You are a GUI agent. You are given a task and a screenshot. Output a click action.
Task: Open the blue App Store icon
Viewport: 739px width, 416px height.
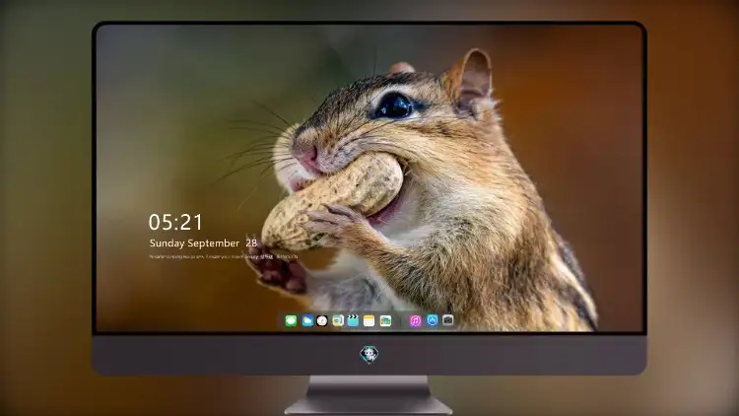(x=433, y=320)
